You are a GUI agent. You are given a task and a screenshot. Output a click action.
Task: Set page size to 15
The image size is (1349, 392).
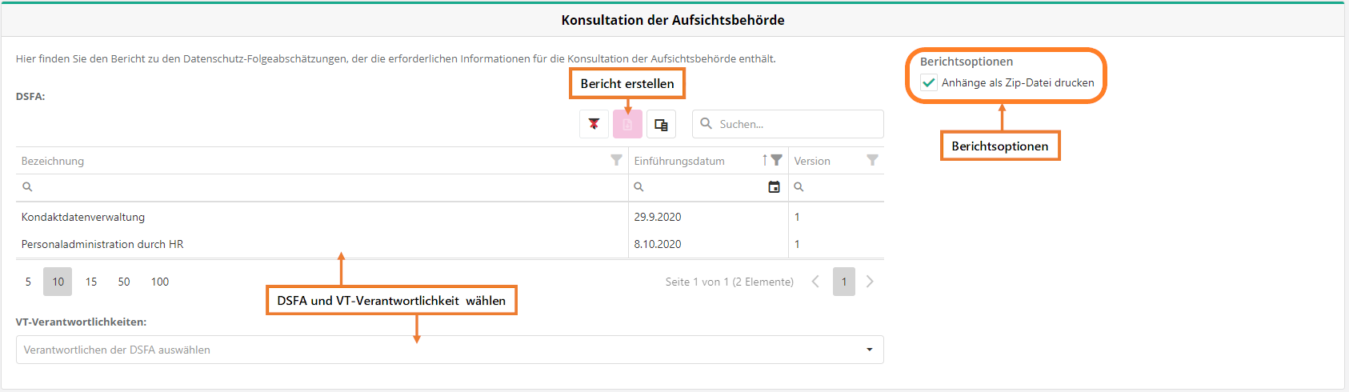coord(91,282)
